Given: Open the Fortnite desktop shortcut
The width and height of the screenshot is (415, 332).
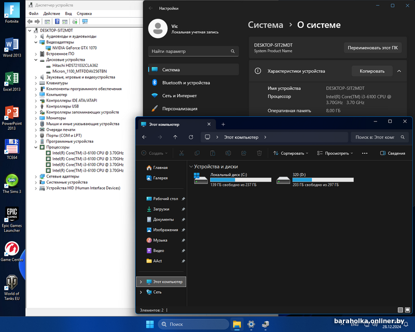Looking at the screenshot, I should [11, 12].
